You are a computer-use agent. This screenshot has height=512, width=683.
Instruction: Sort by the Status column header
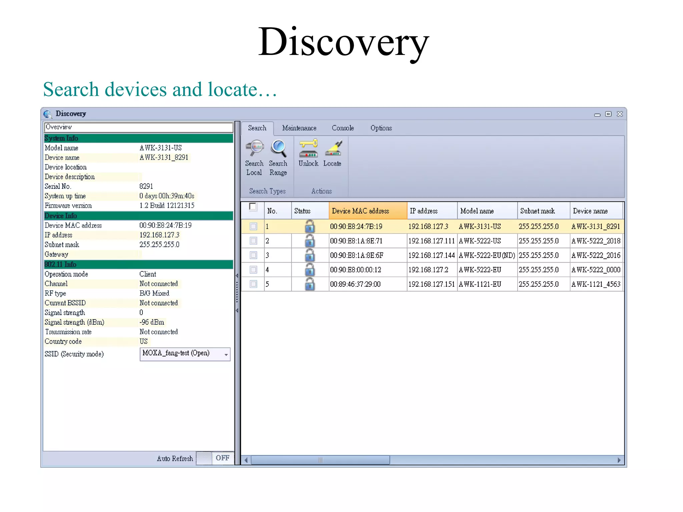click(310, 211)
